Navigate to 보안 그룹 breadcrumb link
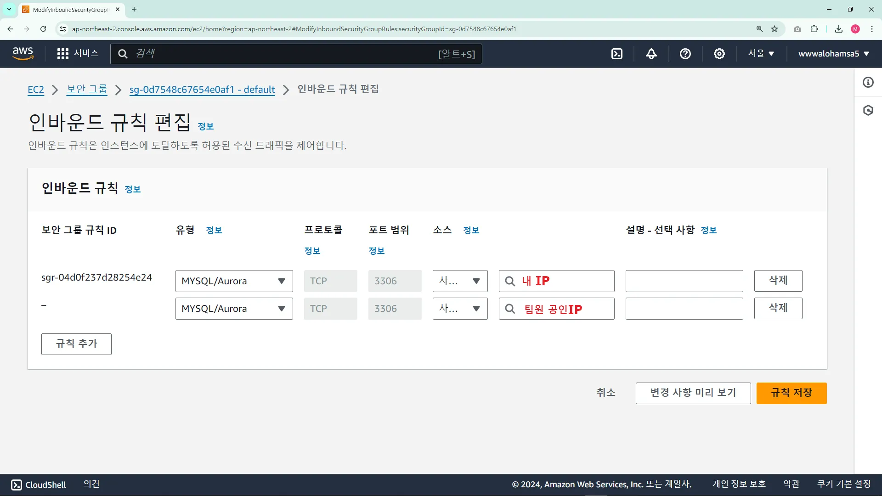This screenshot has height=496, width=882. coord(87,89)
